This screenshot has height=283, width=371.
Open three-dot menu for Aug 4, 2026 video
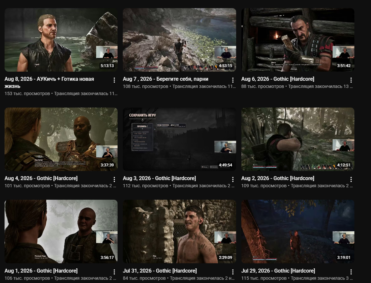pos(114,179)
